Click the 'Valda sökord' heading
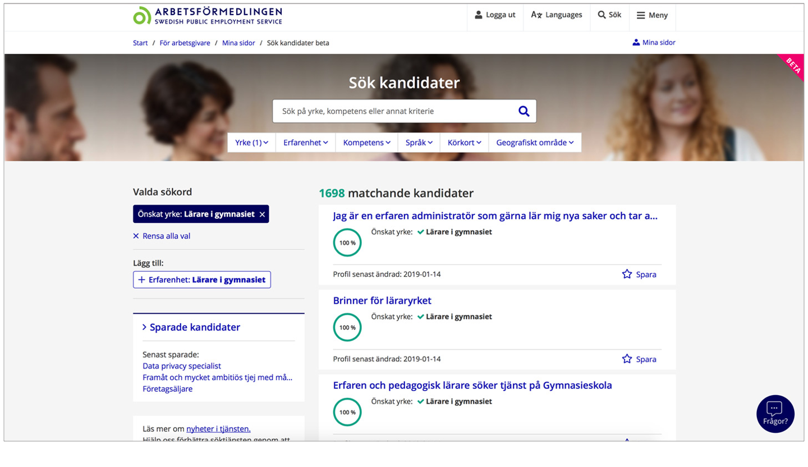The height and width of the screenshot is (467, 808). click(x=162, y=192)
